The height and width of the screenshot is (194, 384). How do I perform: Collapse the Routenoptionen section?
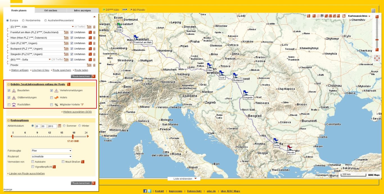(8, 120)
